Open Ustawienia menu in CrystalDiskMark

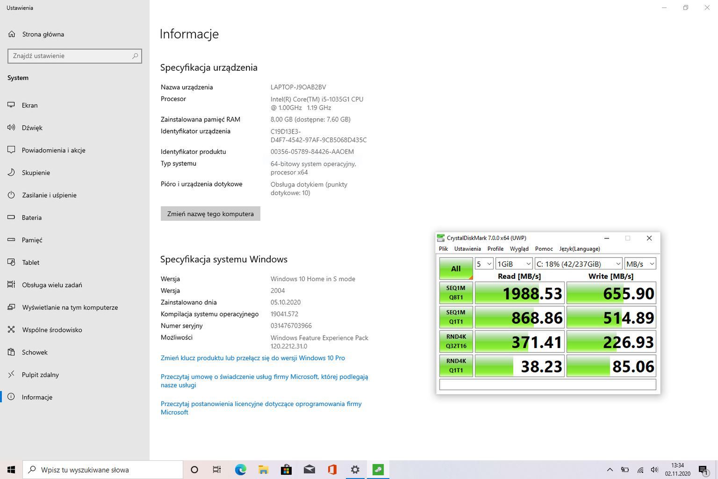click(x=467, y=249)
